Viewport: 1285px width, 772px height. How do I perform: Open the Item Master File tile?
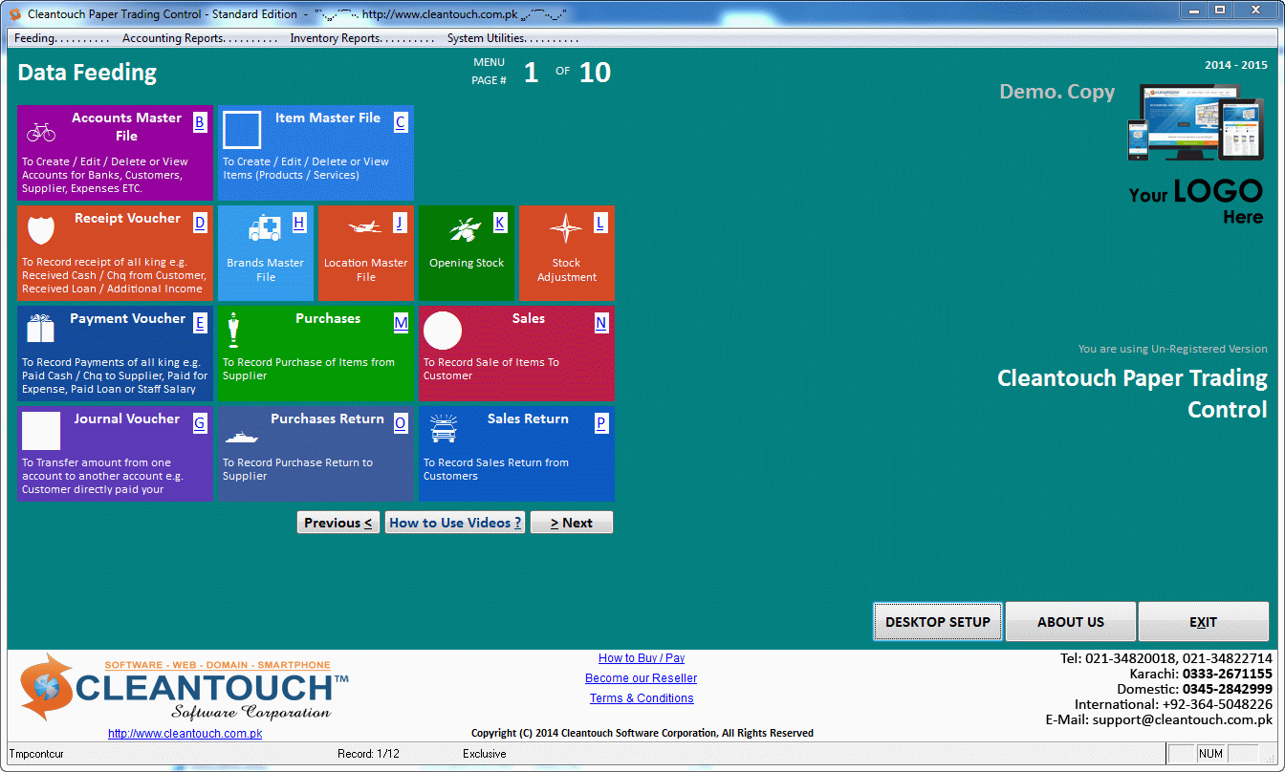point(316,153)
